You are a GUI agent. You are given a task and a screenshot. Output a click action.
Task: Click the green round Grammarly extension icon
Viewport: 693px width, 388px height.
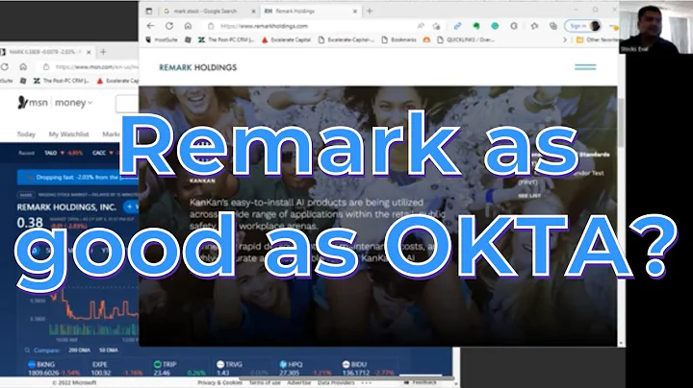click(x=495, y=26)
